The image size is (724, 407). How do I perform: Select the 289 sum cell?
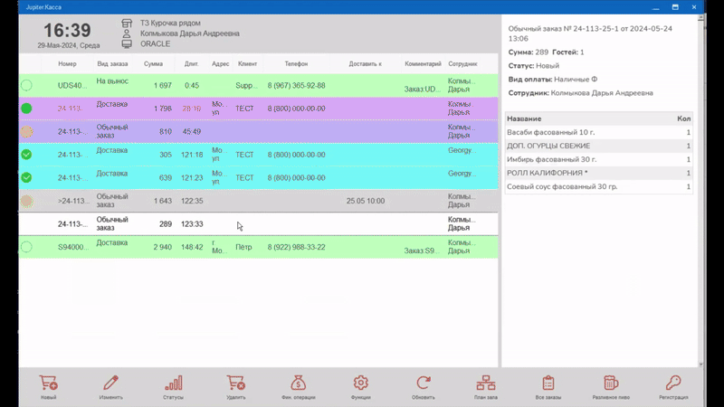point(166,223)
